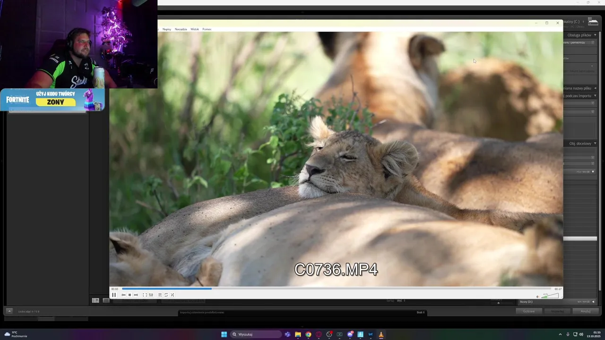
Task: Skip to previous media in VLC
Action: [123, 295]
